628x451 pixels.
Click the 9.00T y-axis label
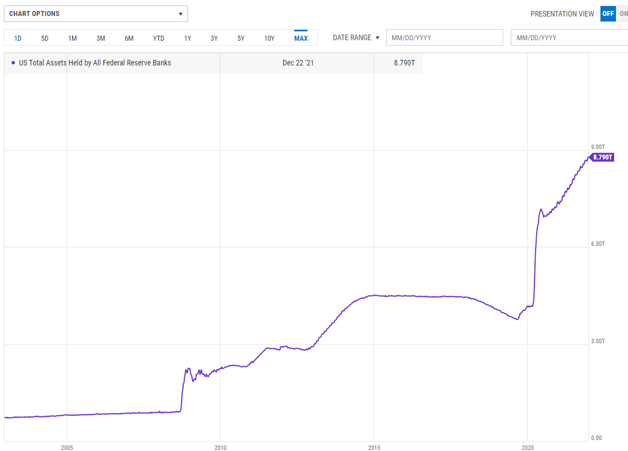pyautogui.click(x=598, y=147)
